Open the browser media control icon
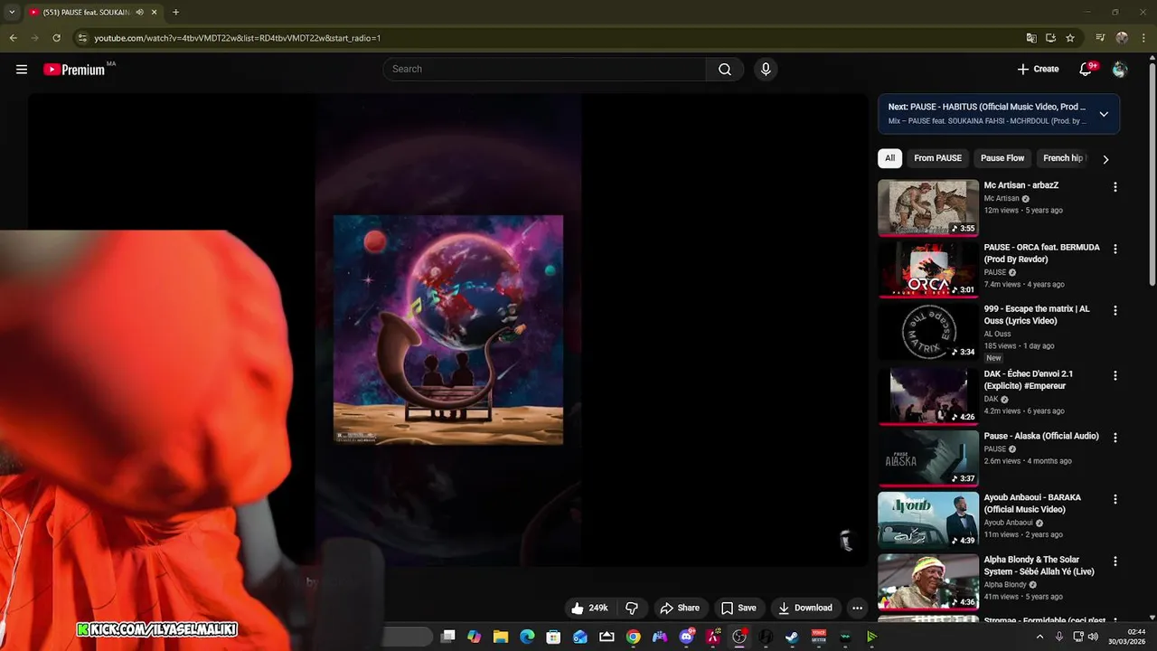Screen dimensions: 1157x651 1100,38
